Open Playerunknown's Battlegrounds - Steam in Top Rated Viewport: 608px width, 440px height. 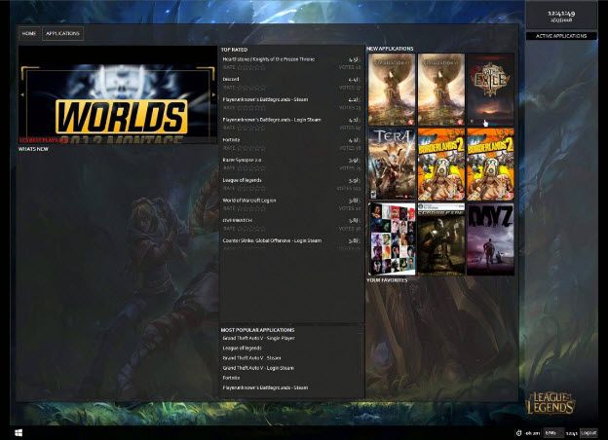pos(265,99)
